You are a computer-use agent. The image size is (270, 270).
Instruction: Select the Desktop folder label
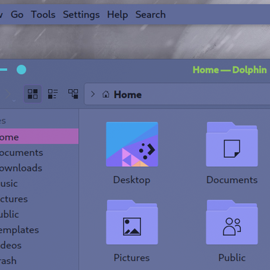click(x=132, y=180)
